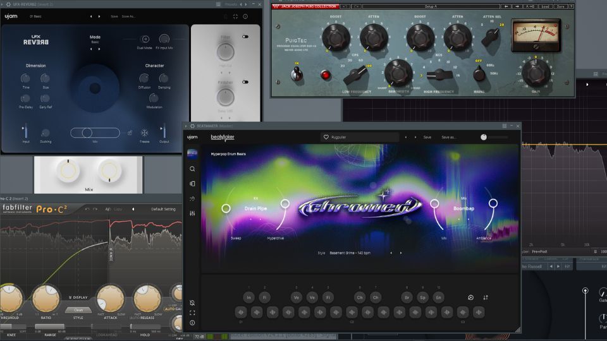Click the In pad in Beatmaker
Image resolution: width=607 pixels, height=341 pixels.
pyautogui.click(x=248, y=297)
